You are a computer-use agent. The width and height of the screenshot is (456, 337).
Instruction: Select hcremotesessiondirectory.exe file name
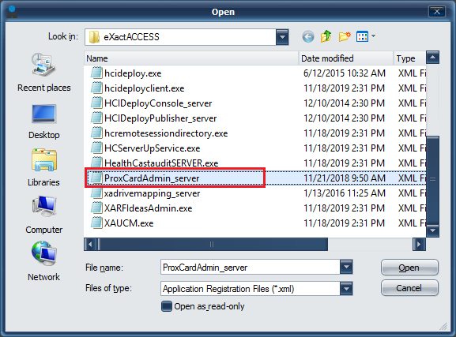point(166,133)
